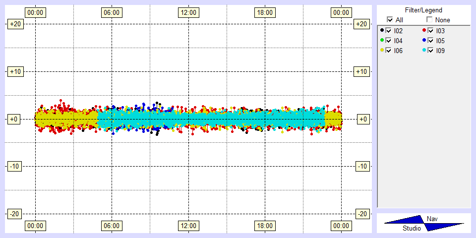Click the black I02 legend dot
The width and height of the screenshot is (476, 238).
pos(382,31)
